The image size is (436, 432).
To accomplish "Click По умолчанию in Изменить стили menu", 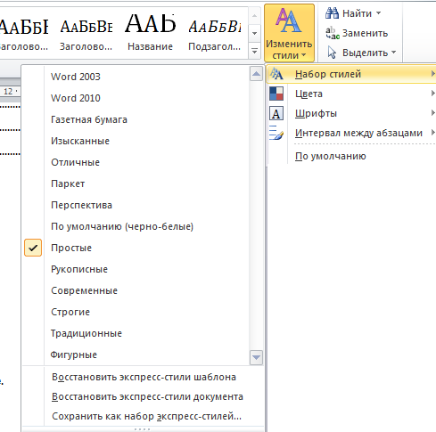I will click(x=330, y=156).
